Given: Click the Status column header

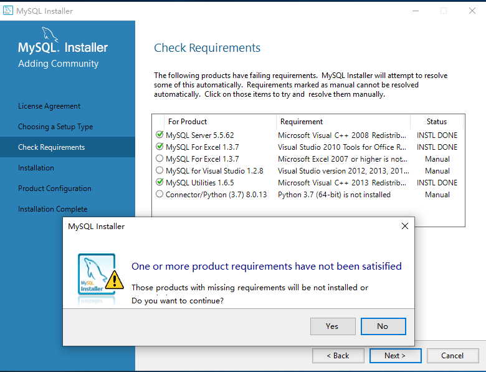Looking at the screenshot, I should point(437,122).
